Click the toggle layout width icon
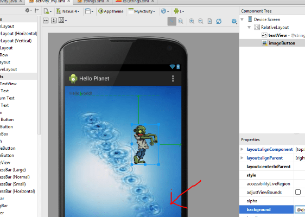The width and height of the screenshot is (305, 217). click(x=46, y=20)
